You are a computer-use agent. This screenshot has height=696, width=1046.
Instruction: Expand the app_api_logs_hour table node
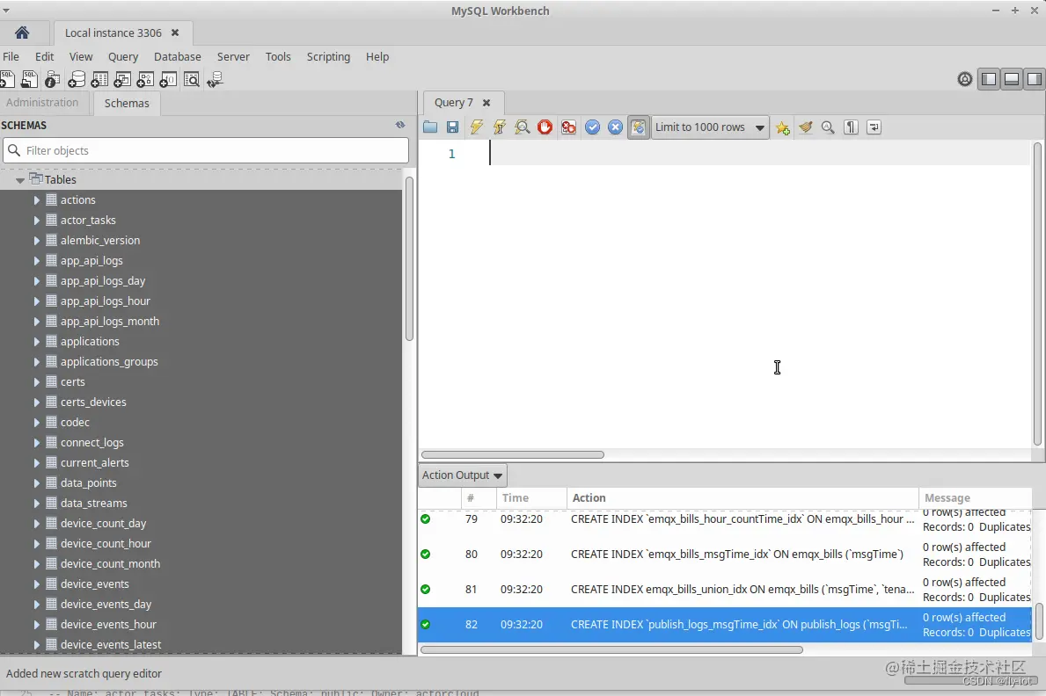(37, 301)
